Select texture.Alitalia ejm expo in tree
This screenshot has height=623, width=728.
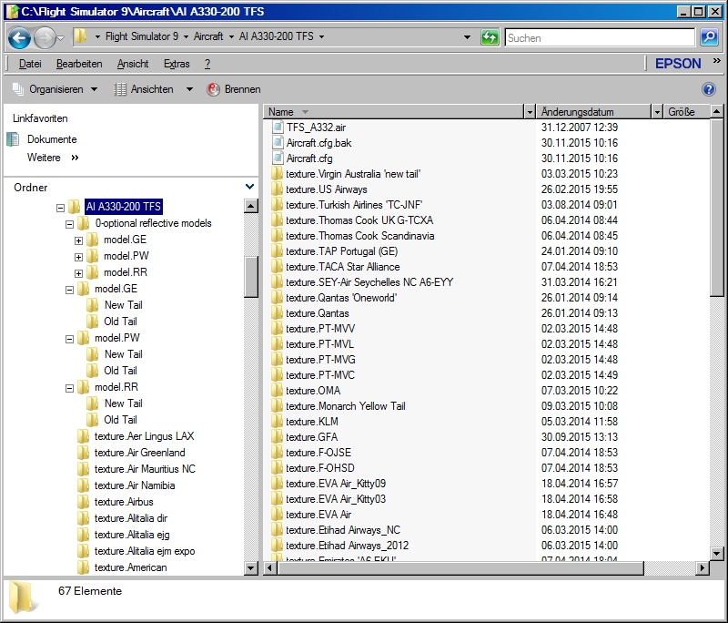pos(145,551)
